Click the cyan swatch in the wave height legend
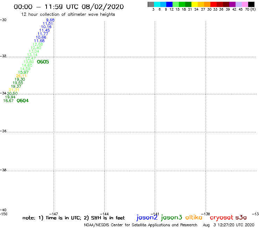The width and height of the screenshot is (259, 228). coord(157,4)
